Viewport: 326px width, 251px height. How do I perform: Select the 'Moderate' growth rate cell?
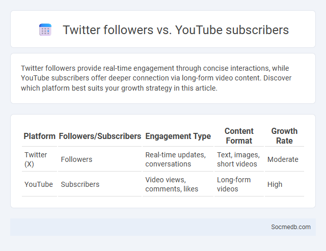(x=284, y=159)
